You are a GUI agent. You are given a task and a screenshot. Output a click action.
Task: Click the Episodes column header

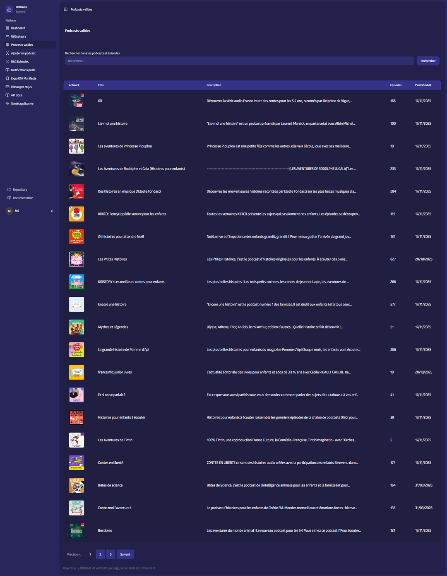pyautogui.click(x=396, y=85)
